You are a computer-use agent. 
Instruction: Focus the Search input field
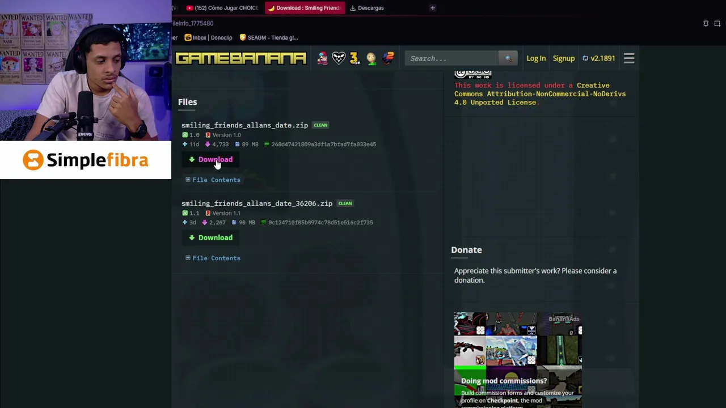pyautogui.click(x=451, y=58)
